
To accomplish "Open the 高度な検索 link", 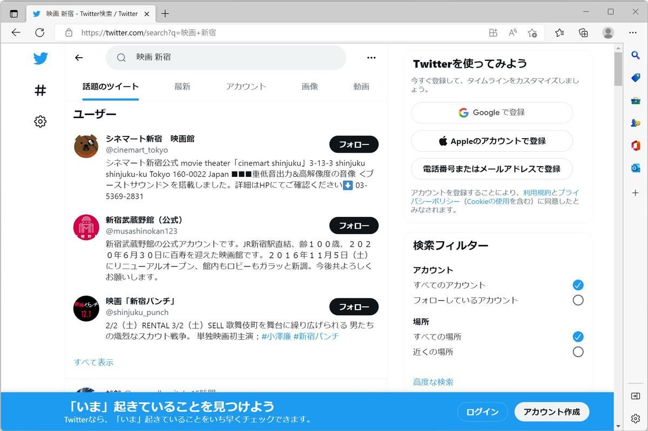I will pos(433,382).
